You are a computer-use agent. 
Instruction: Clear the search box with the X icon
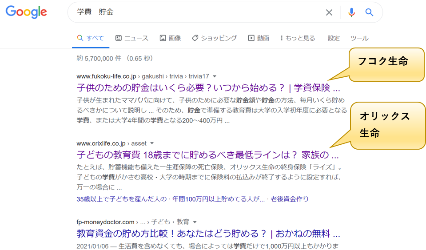(x=329, y=12)
